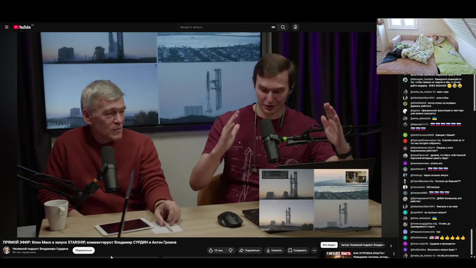Open the YouTube hamburger guide menu

pos(6,27)
